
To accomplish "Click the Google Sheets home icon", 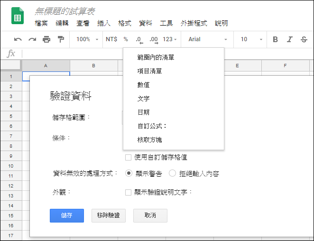I will click(x=18, y=16).
